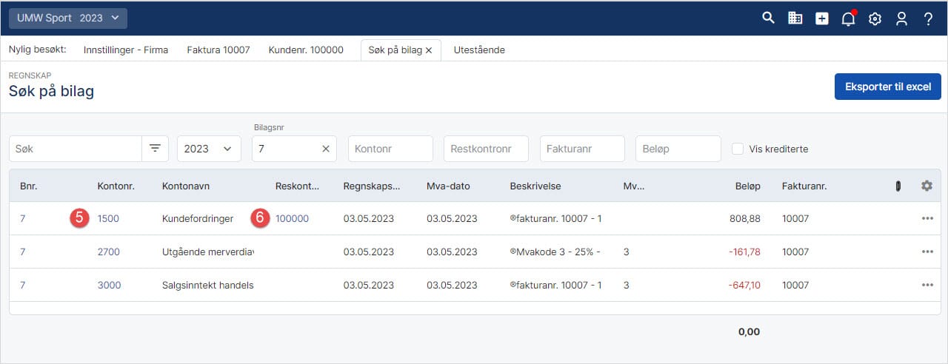Screen dimensions: 948x364
Task: Expand the UMW Sport 2023 company selector
Action: pyautogui.click(x=68, y=18)
